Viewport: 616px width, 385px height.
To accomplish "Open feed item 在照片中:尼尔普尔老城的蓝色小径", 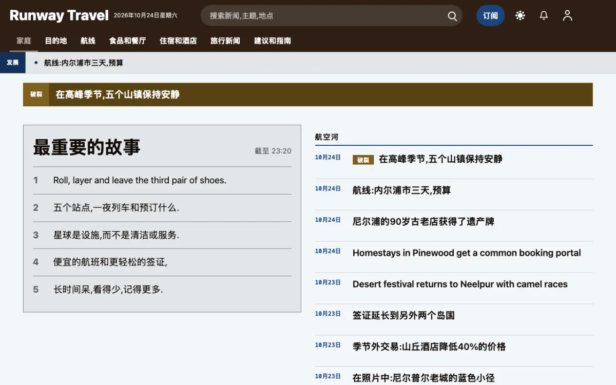I will [x=423, y=378].
